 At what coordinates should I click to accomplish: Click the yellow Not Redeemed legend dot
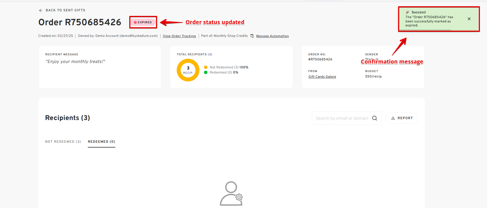206,67
